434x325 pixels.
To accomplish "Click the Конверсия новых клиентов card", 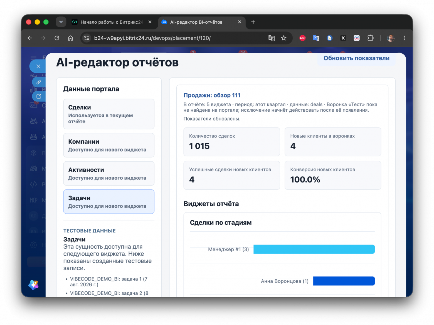I will click(x=333, y=175).
